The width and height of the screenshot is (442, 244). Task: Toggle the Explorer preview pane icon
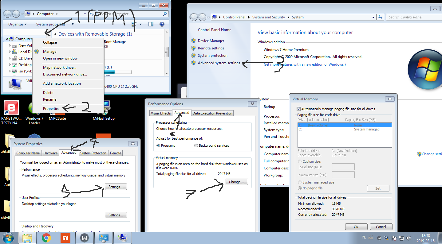[151, 24]
